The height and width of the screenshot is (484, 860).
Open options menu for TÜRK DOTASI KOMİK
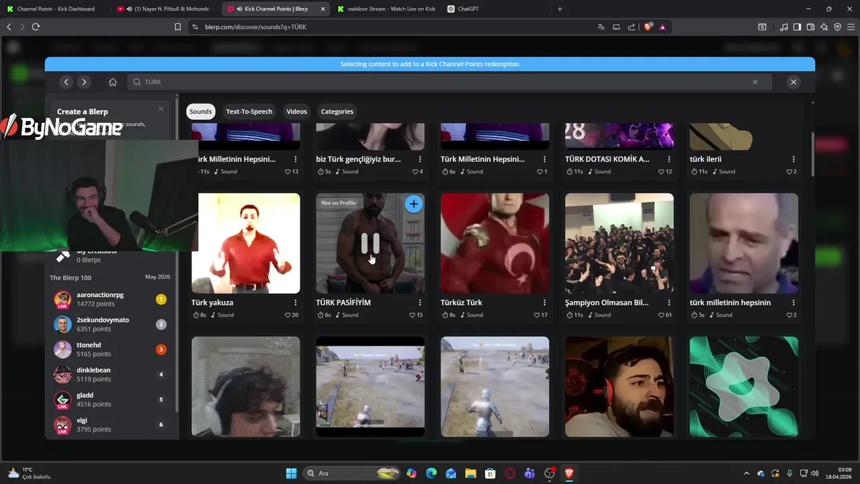[669, 159]
